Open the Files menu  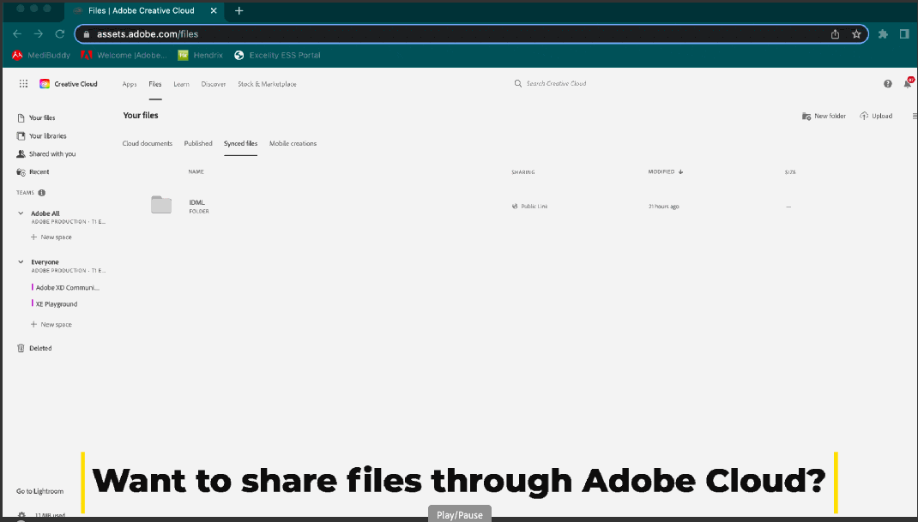[155, 84]
